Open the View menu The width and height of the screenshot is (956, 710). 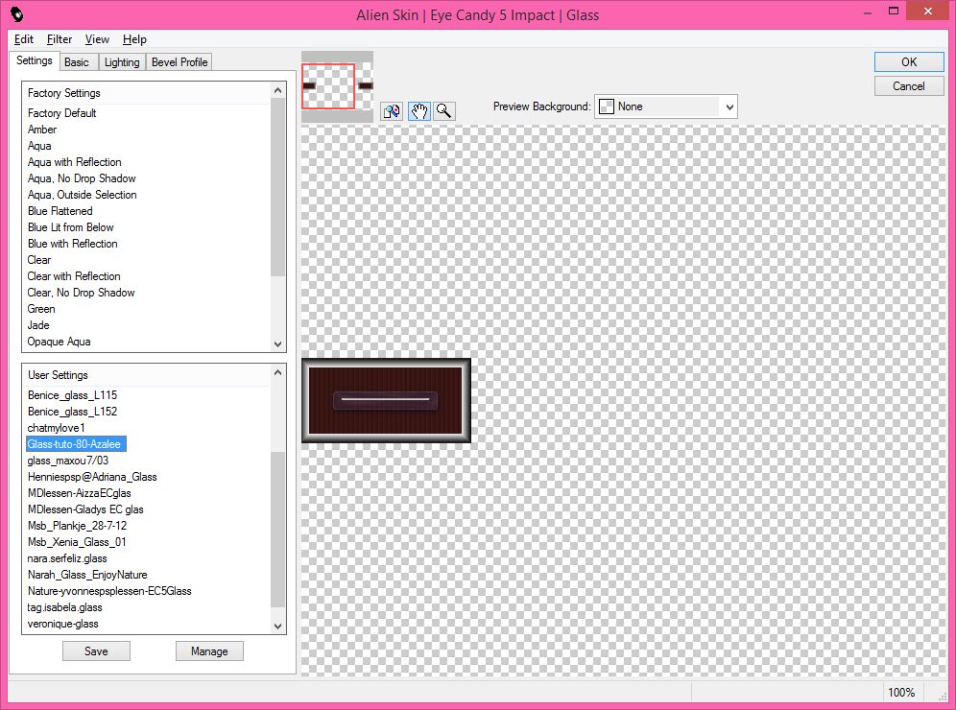point(97,39)
